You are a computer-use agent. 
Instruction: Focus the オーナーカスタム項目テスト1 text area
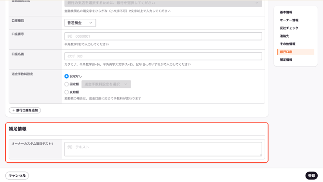pyautogui.click(x=163, y=149)
